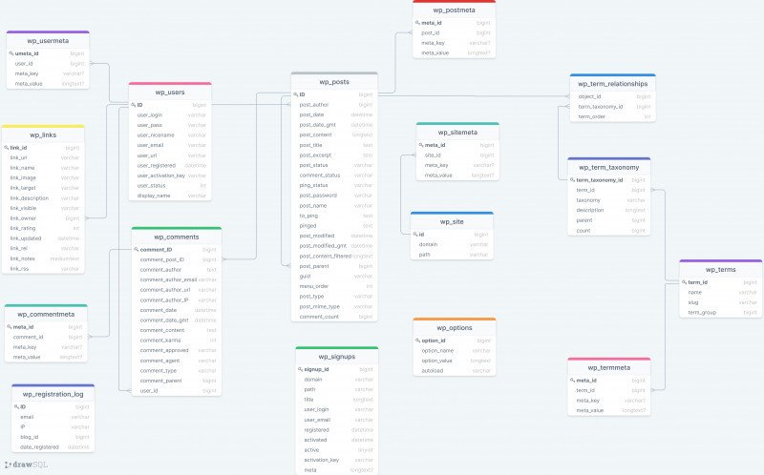Viewport: 764px width, 475px height.
Task: Click the activation_key column in wp_signups
Action: (337, 460)
